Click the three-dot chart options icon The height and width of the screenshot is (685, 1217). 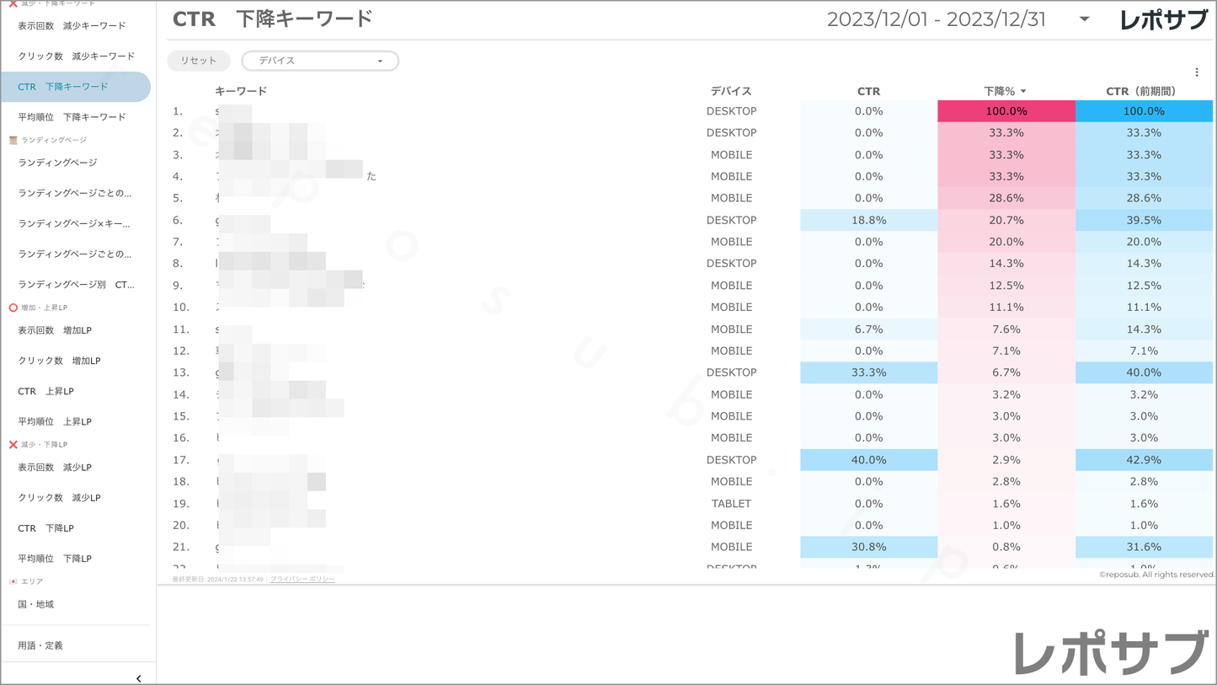[1196, 72]
